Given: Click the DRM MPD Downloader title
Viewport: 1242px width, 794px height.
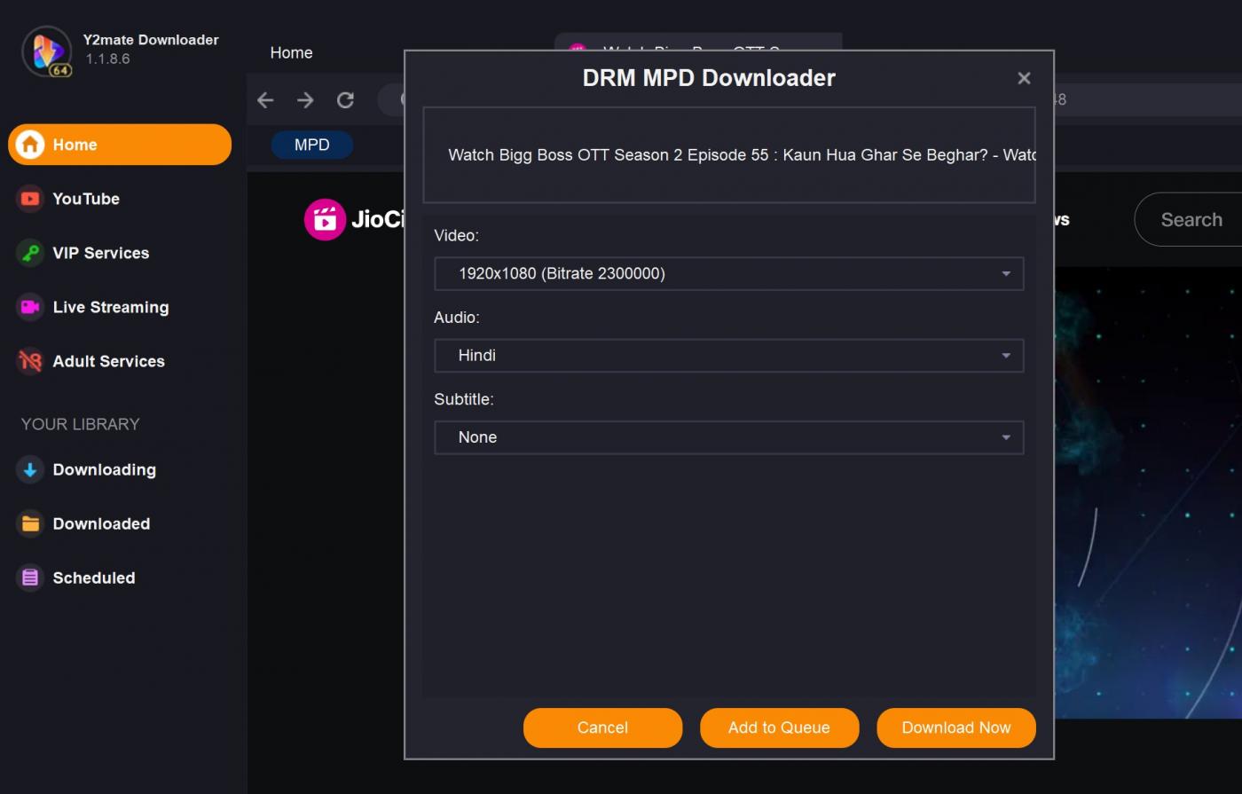Looking at the screenshot, I should tap(709, 78).
